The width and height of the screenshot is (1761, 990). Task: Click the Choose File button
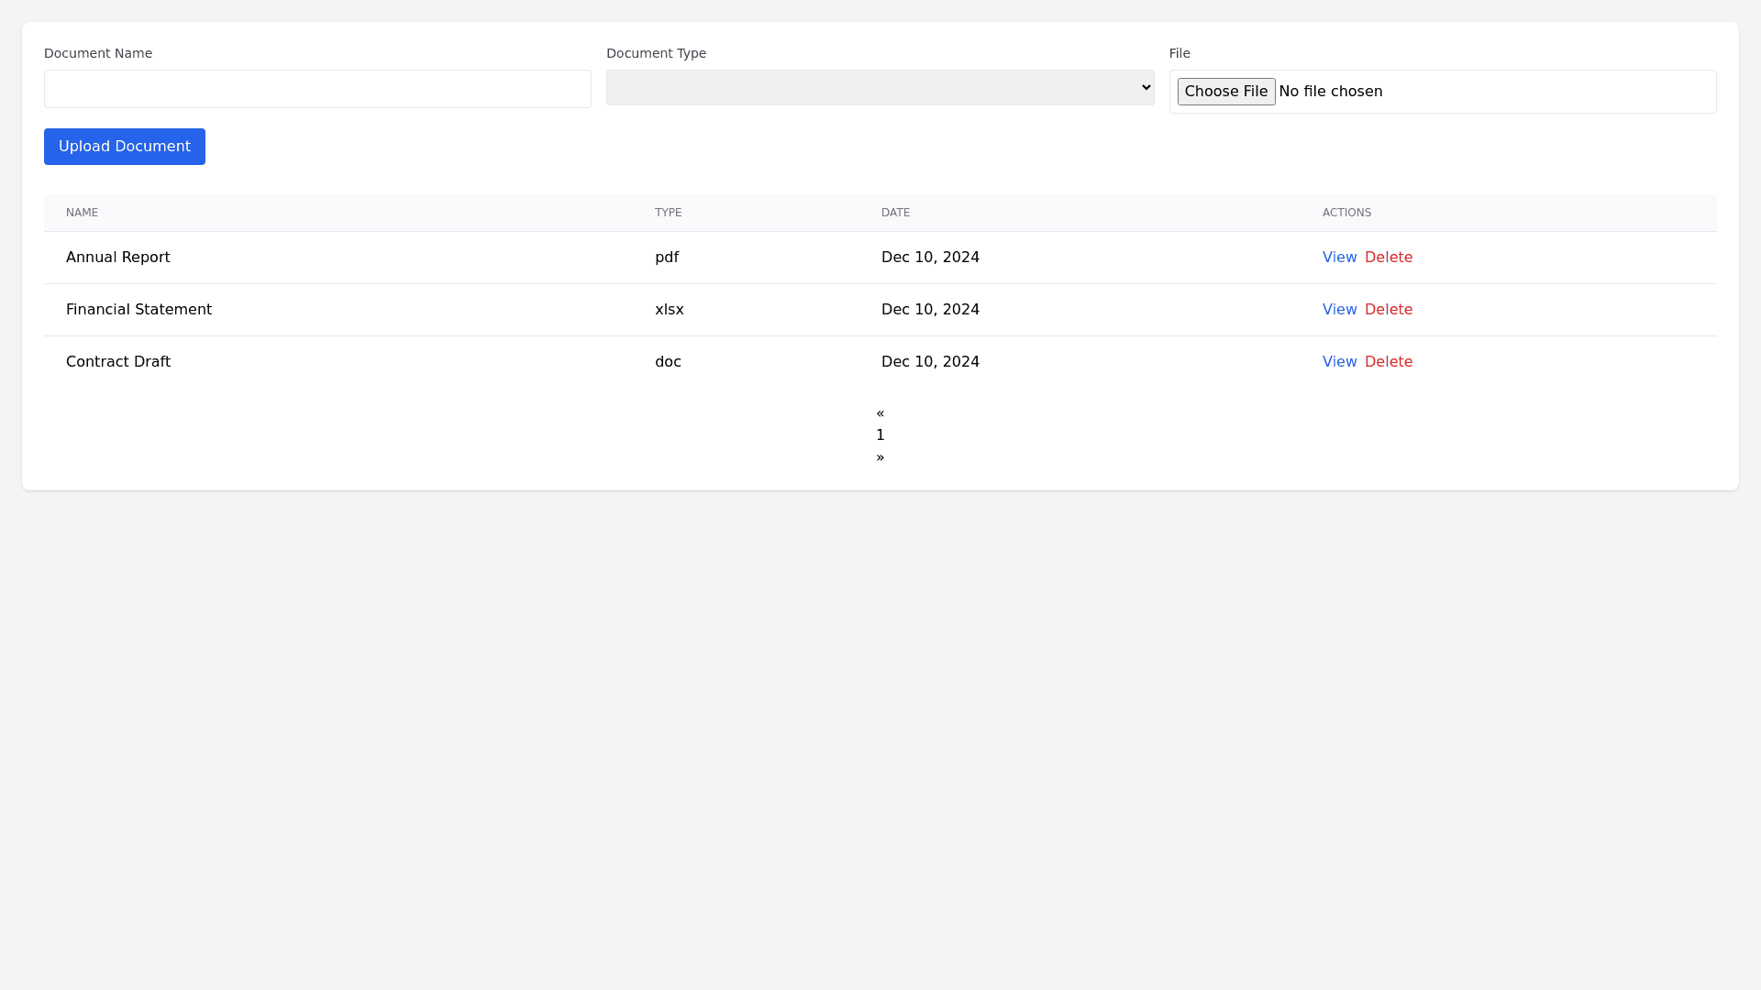tap(1225, 92)
